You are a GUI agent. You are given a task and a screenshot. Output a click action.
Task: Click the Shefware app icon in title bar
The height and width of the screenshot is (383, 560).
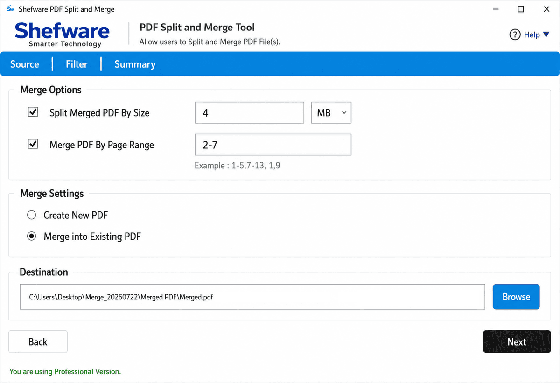[10, 9]
